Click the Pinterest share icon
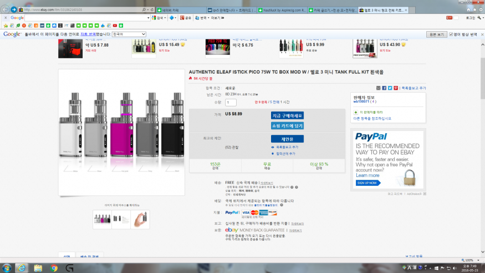Viewport: 485px width, 273px height. [x=396, y=88]
